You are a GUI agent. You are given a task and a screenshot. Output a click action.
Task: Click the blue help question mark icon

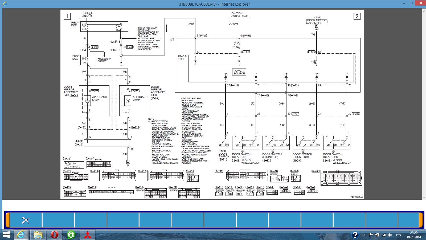pyautogui.click(x=355, y=235)
